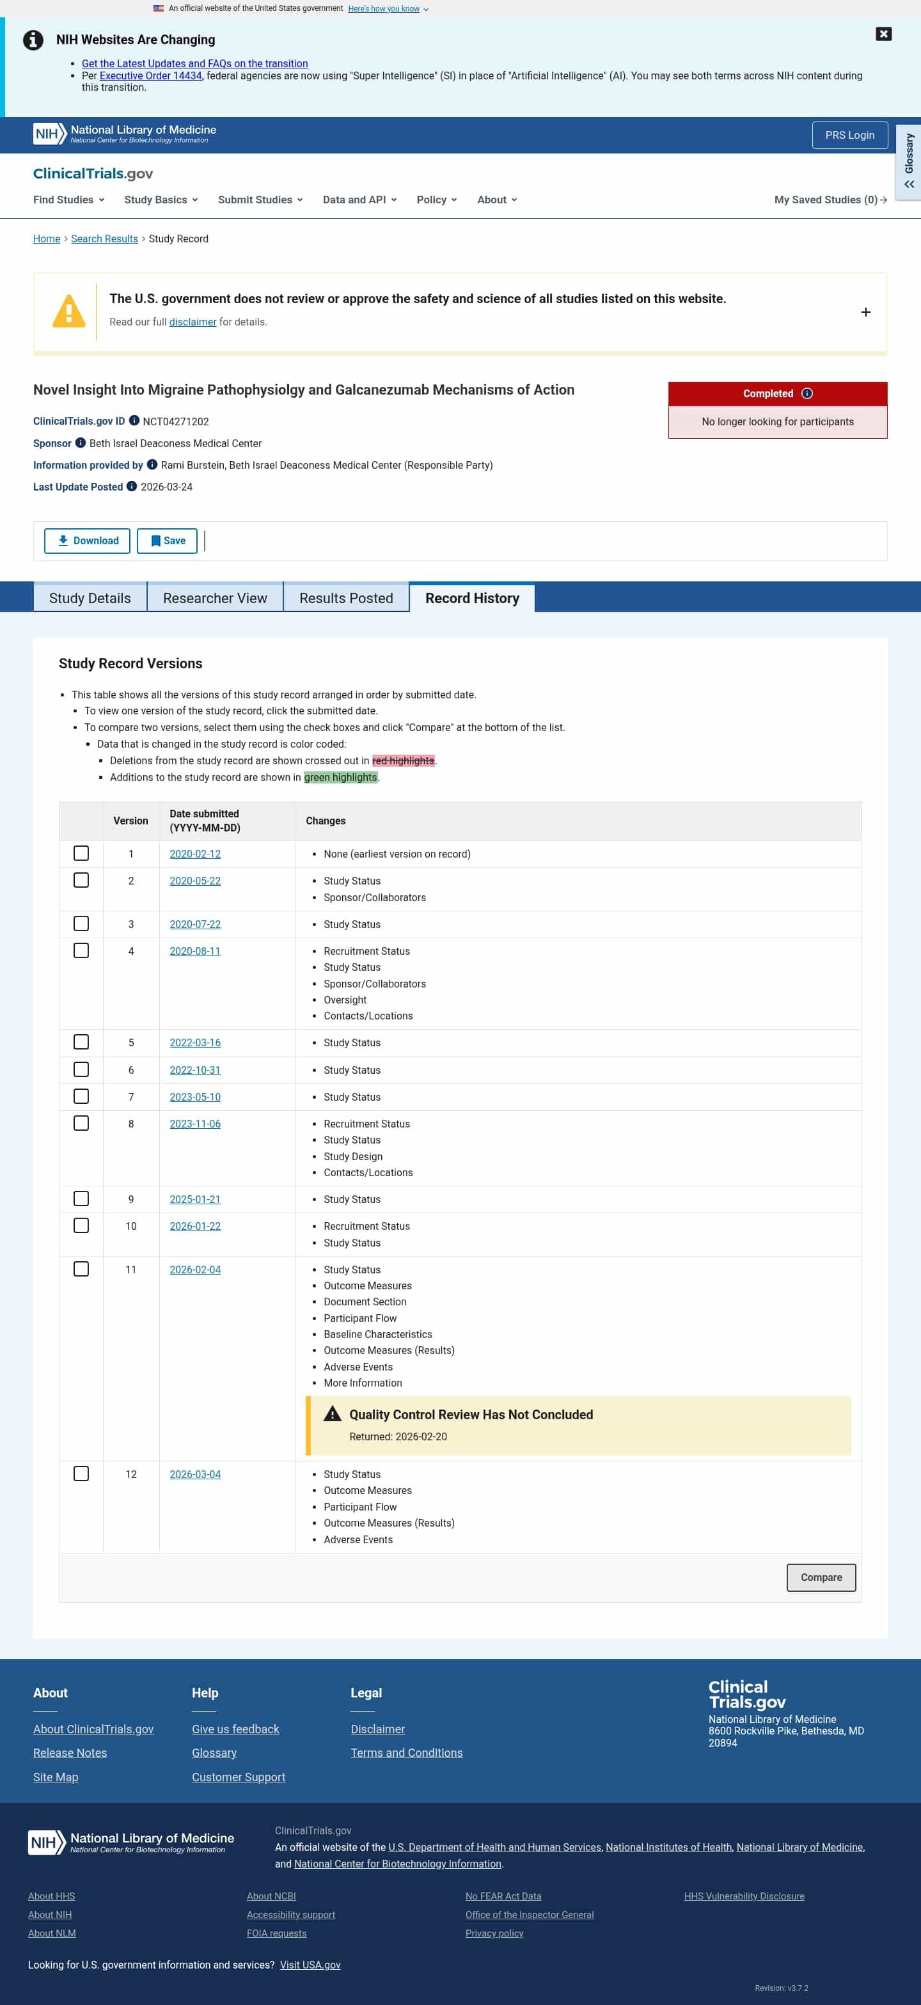921x2005 pixels.
Task: Select the checkbox for version 1
Action: pyautogui.click(x=81, y=853)
